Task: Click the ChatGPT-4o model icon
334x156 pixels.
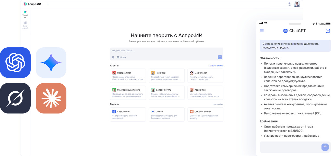Action: tap(114, 111)
